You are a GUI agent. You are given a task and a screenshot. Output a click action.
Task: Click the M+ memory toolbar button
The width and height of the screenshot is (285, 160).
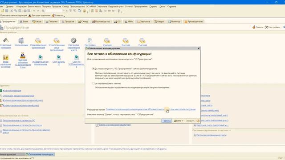pos(109,11)
